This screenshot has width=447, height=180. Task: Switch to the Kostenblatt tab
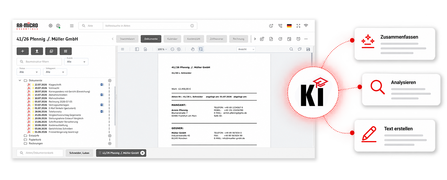tap(193, 39)
